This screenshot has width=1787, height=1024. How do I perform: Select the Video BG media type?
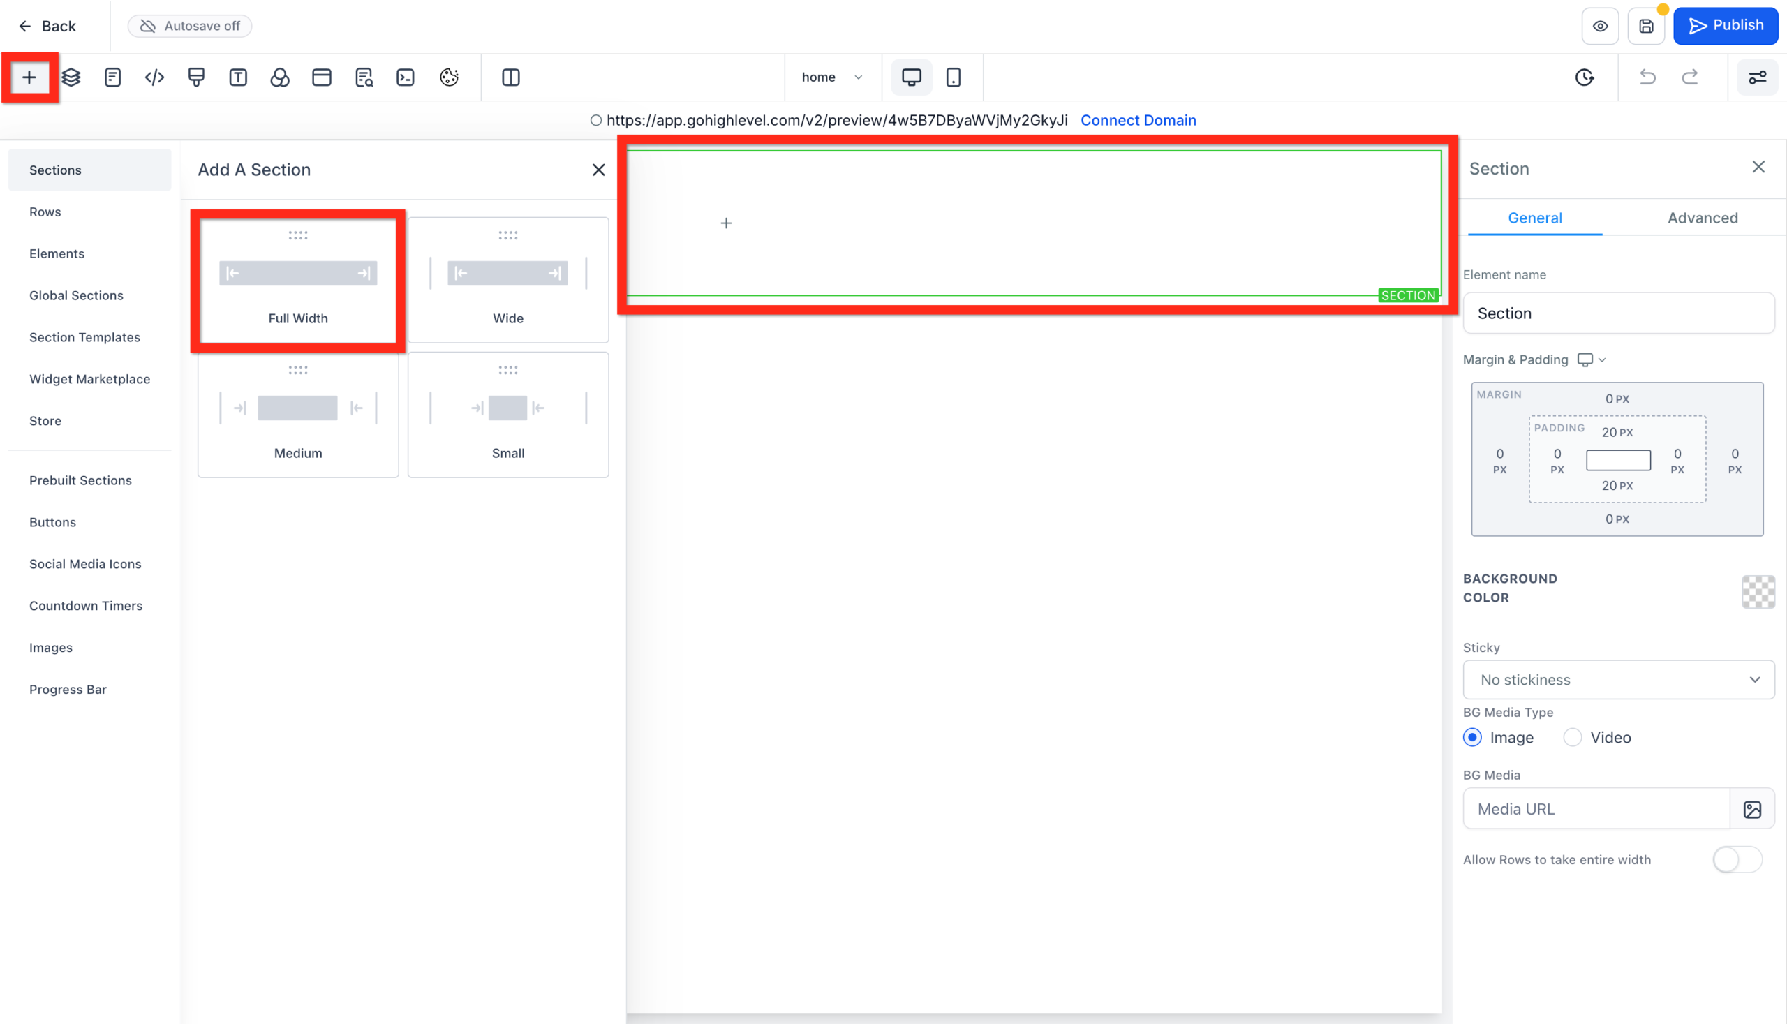(x=1573, y=737)
